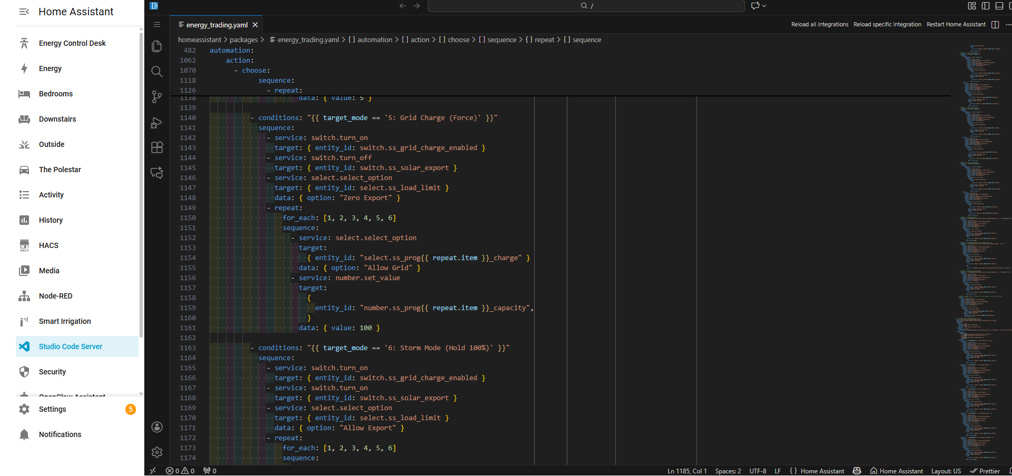
Task: Open Energy Control Desk in sidebar
Action: (x=77, y=43)
